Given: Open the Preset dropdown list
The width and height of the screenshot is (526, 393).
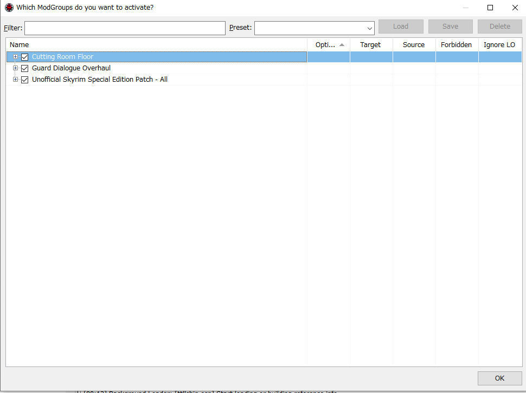Looking at the screenshot, I should (369, 28).
